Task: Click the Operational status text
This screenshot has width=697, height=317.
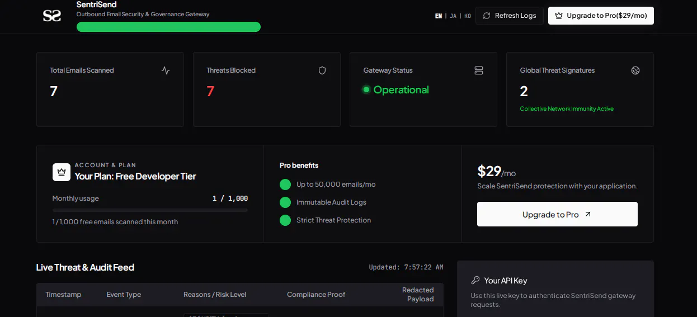Action: tap(401, 89)
